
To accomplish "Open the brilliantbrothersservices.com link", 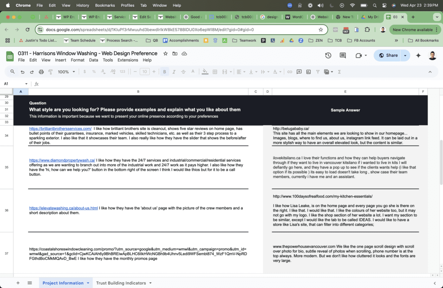I will (x=60, y=129).
